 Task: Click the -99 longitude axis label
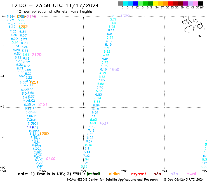coord(83,171)
